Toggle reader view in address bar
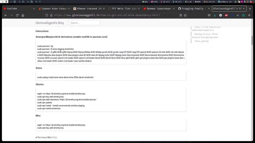Image resolution: width=255 pixels, height=143 pixels. (180, 15)
